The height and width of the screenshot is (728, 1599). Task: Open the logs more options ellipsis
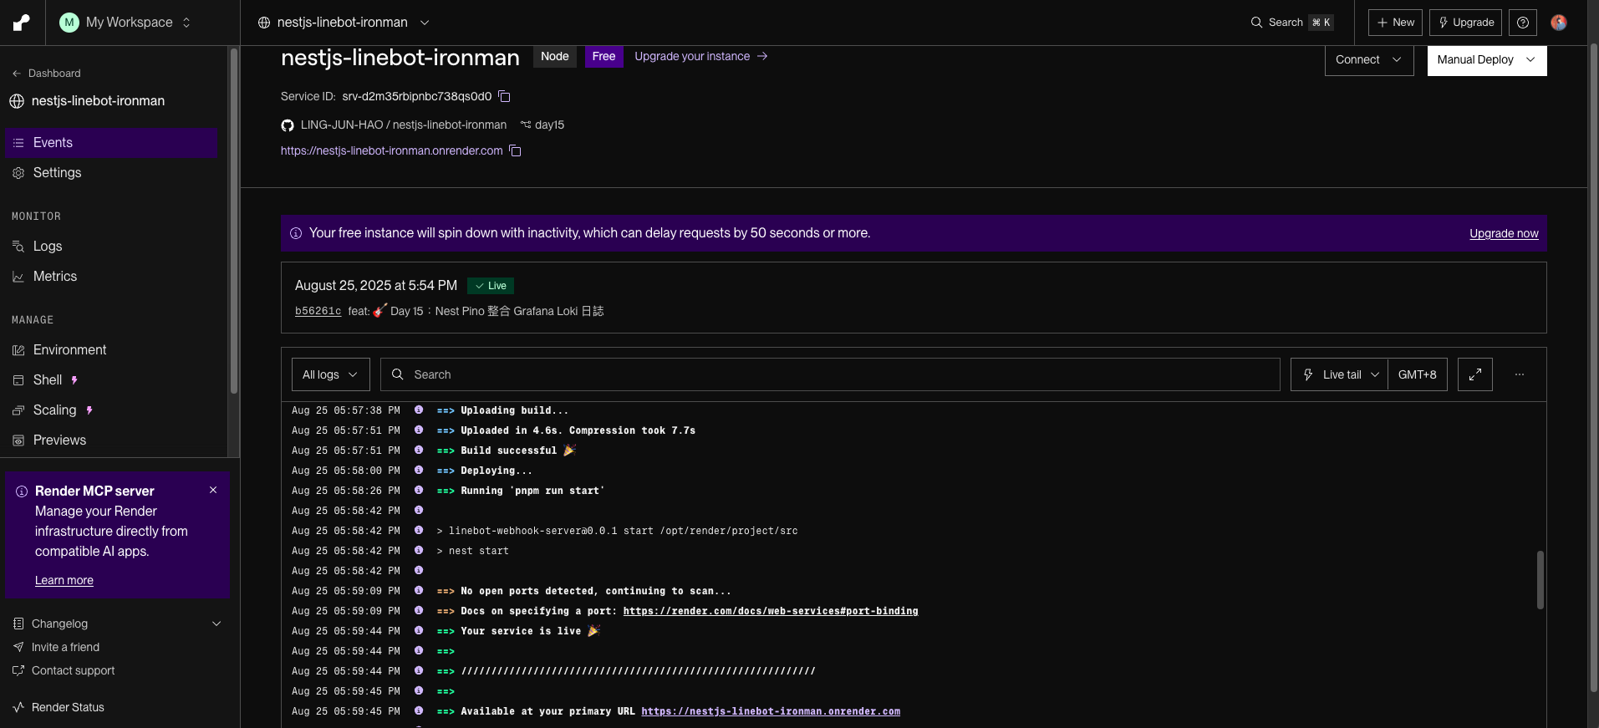(x=1520, y=374)
